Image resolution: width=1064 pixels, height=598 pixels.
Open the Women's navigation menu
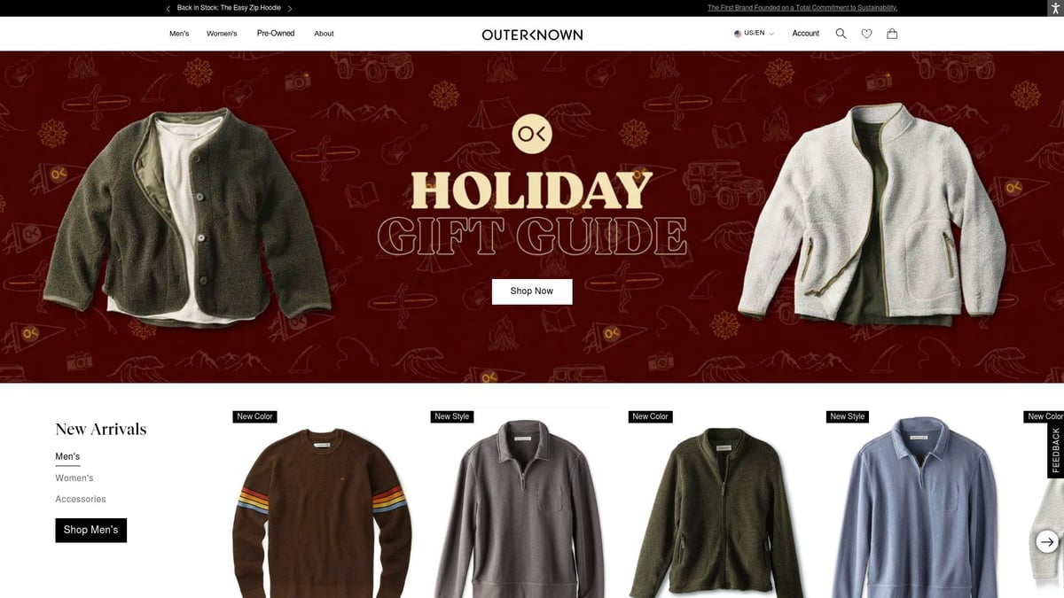click(222, 34)
